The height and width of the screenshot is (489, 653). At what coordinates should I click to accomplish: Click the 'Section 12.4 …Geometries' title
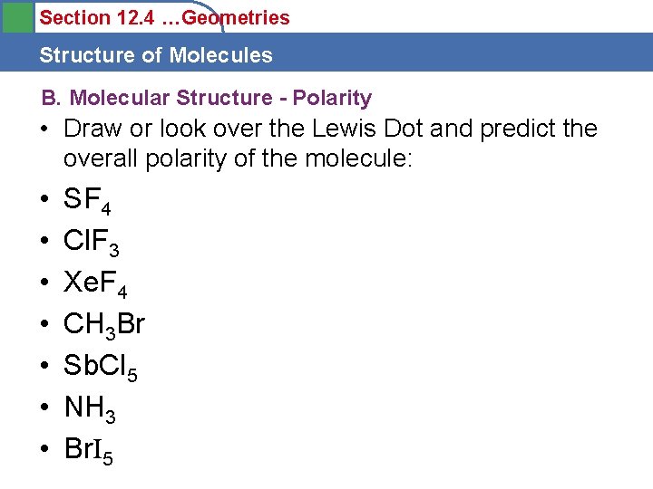165,17
